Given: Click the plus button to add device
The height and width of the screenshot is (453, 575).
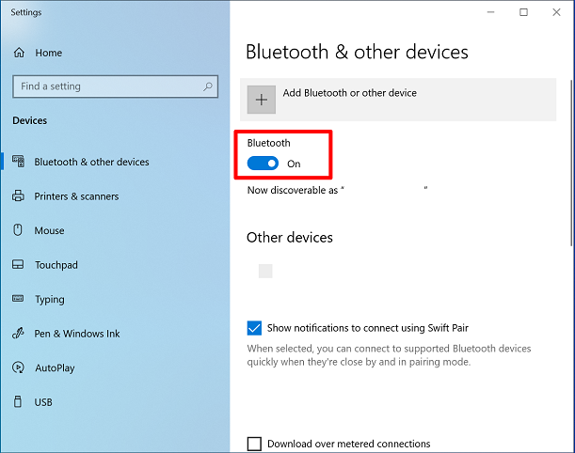Looking at the screenshot, I should 261,100.
